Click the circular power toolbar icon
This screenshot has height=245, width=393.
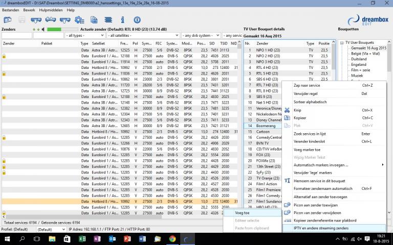[x=138, y=20]
